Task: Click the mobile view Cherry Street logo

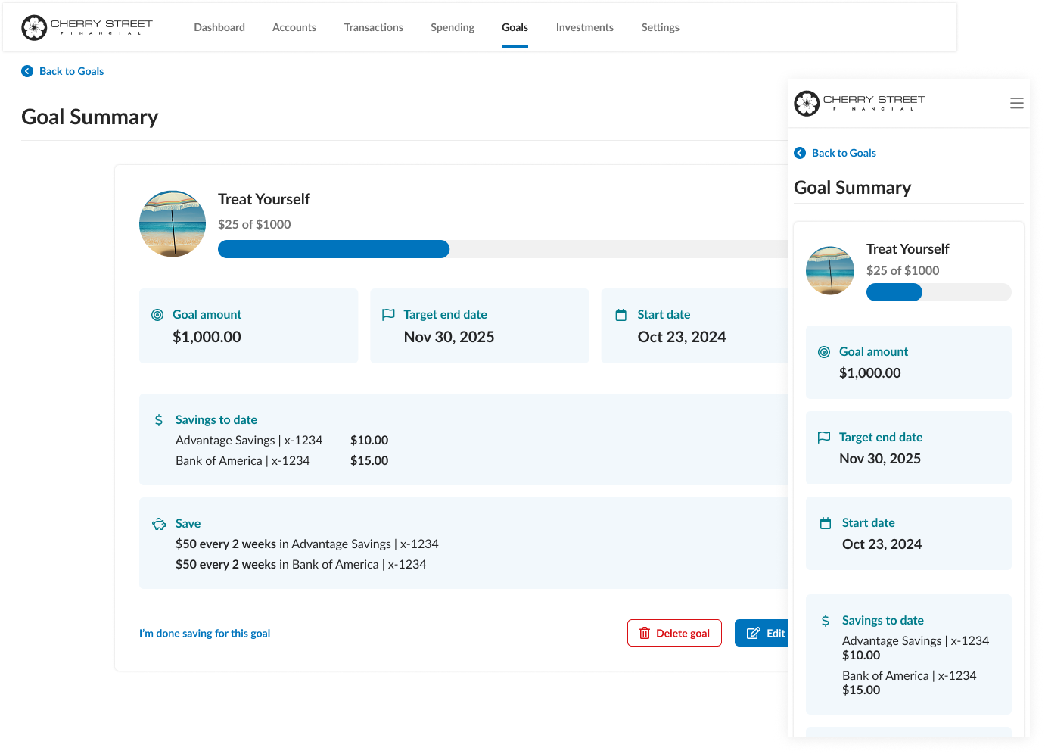Action: click(x=859, y=103)
